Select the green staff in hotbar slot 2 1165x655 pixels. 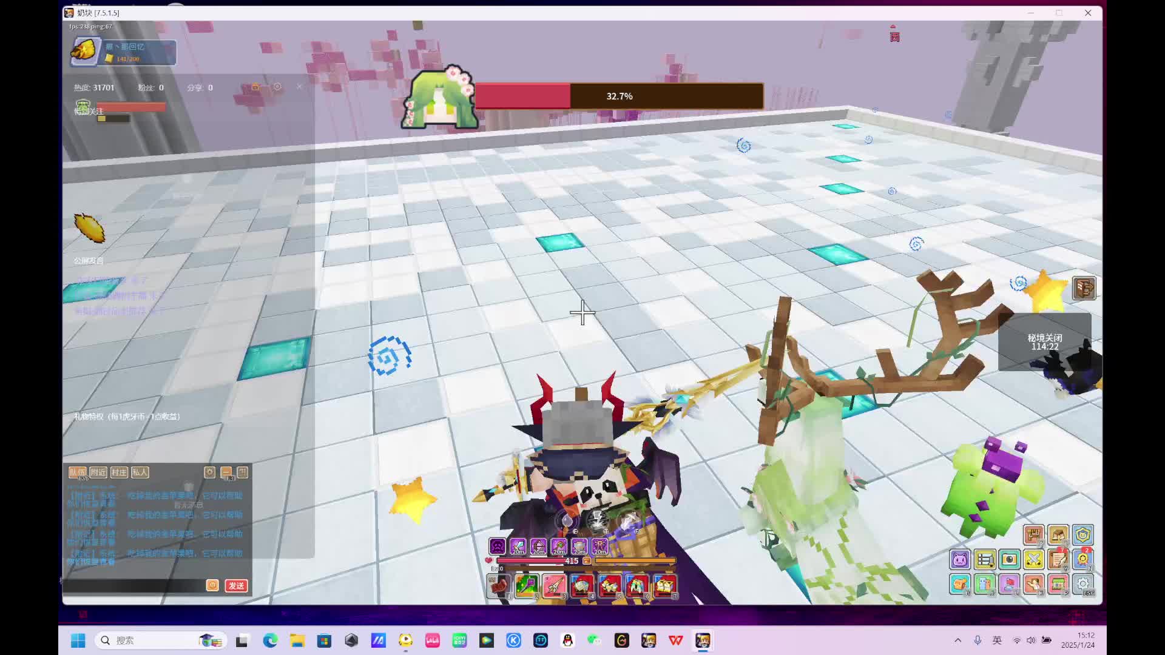coord(527,586)
